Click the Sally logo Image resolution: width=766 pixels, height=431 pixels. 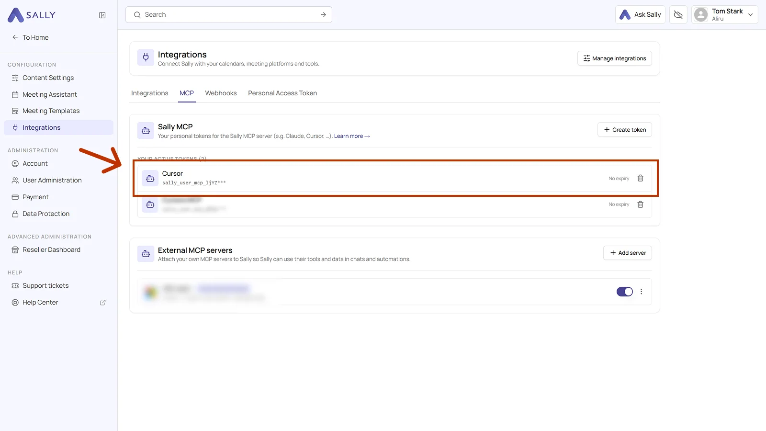pyautogui.click(x=32, y=15)
